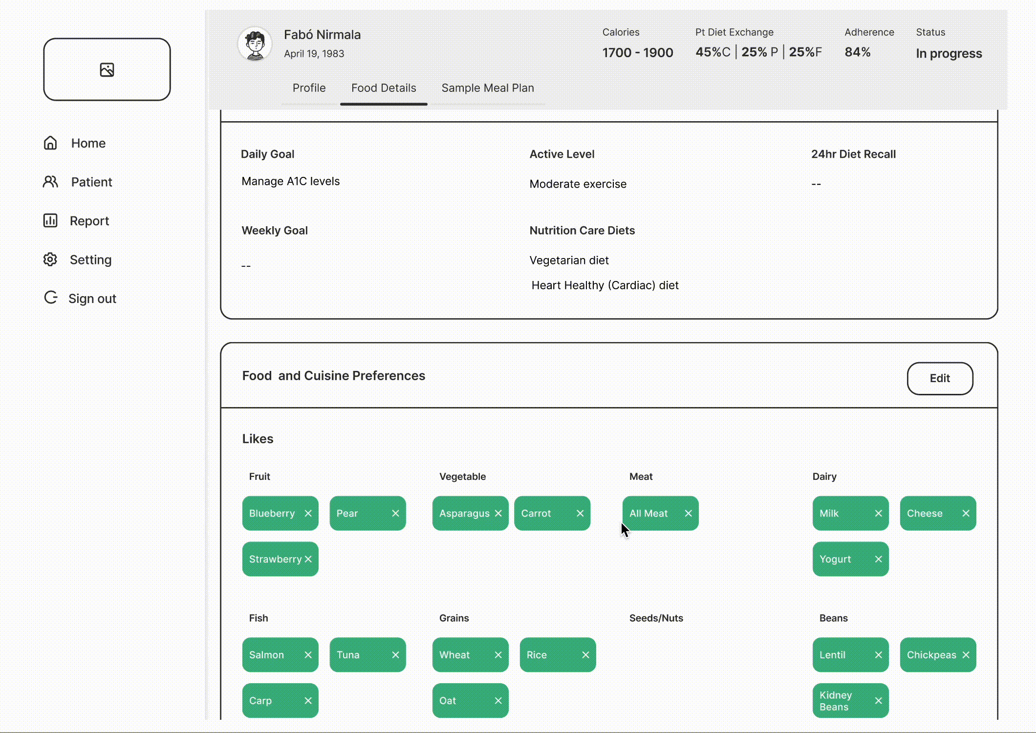This screenshot has height=733, width=1036.
Task: Remove the Cheese tag with its X
Action: [x=966, y=513]
